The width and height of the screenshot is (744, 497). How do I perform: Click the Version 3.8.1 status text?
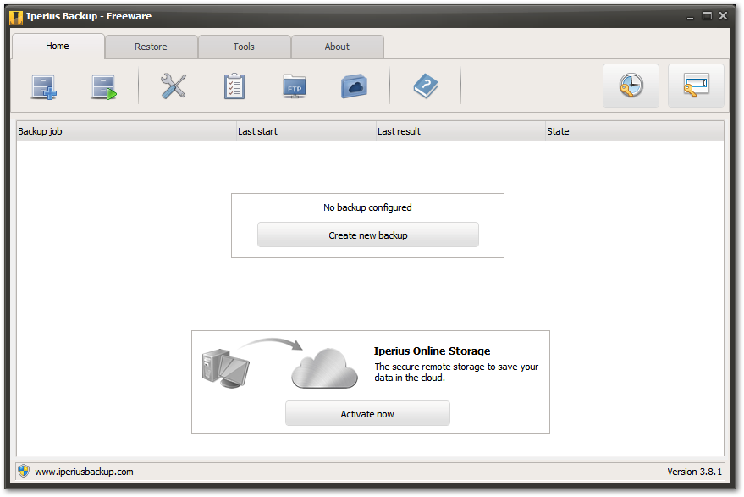694,472
